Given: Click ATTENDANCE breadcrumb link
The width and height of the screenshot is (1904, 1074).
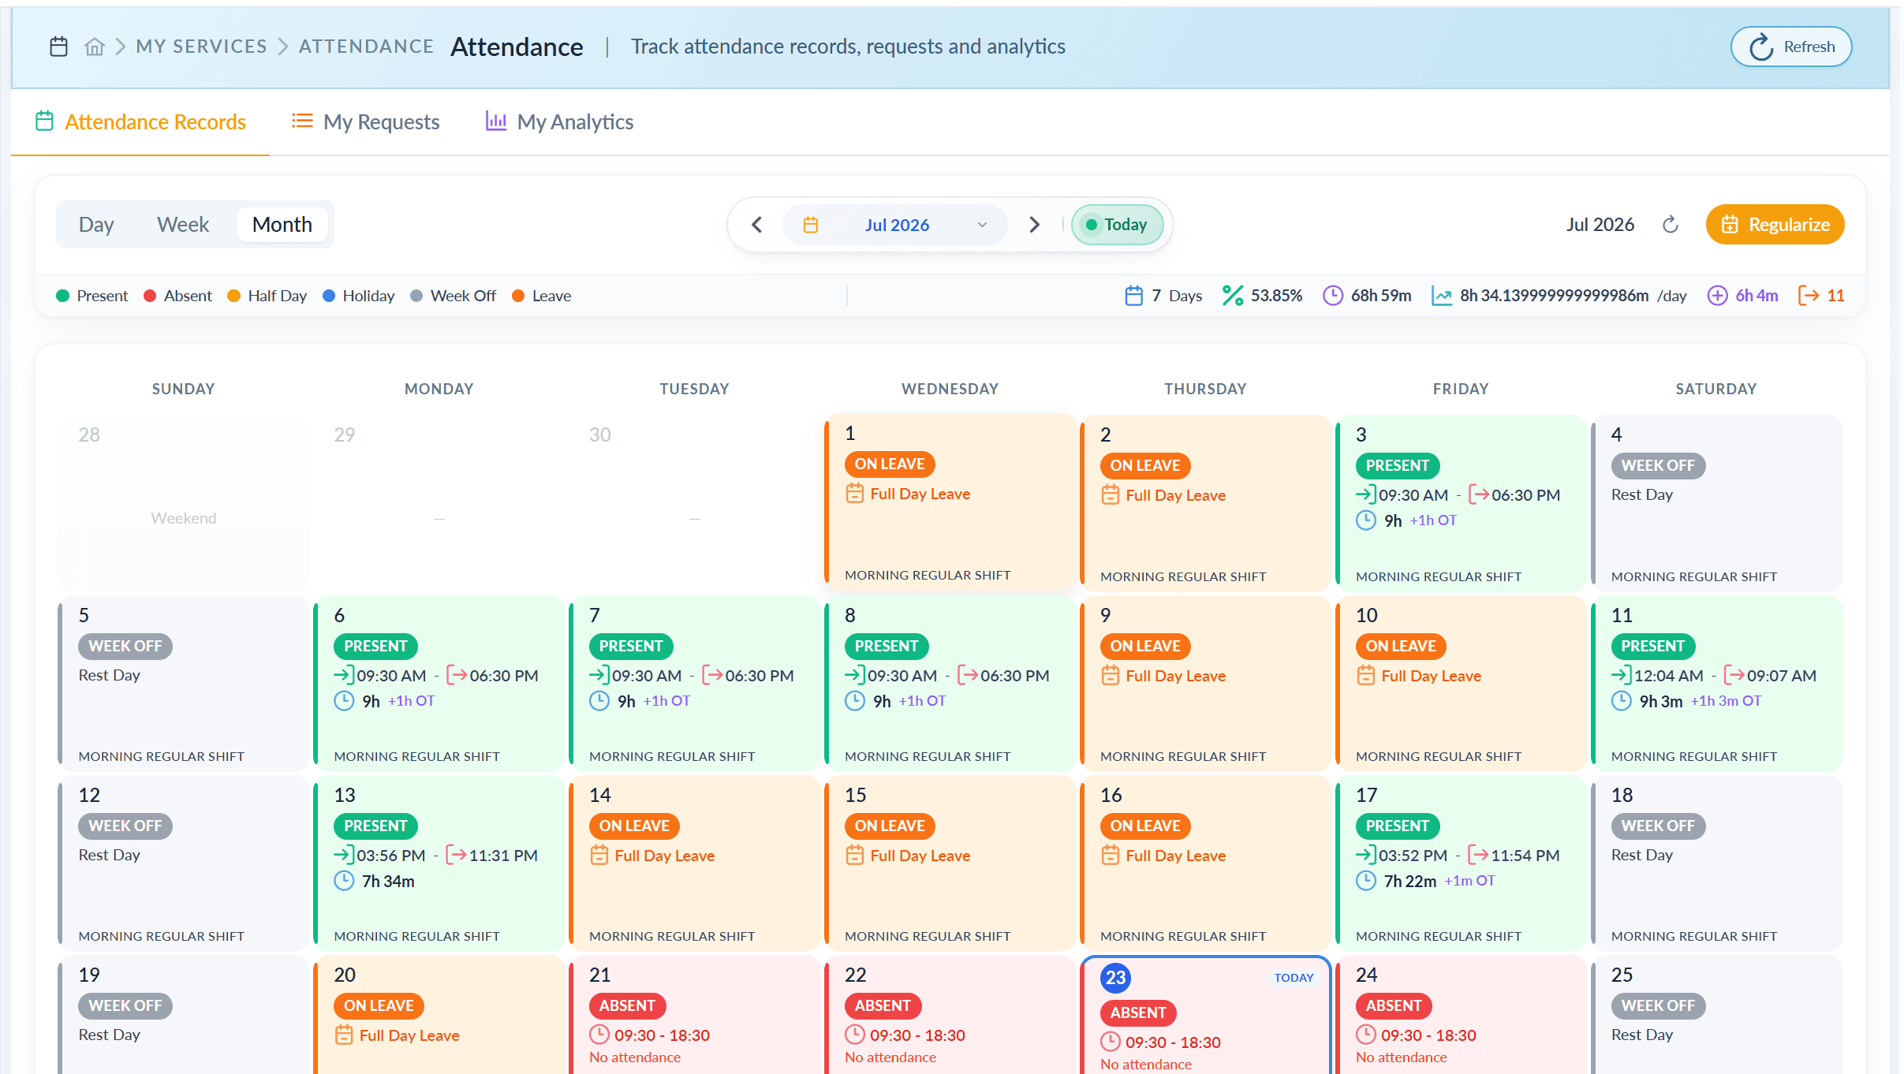Looking at the screenshot, I should tap(366, 47).
